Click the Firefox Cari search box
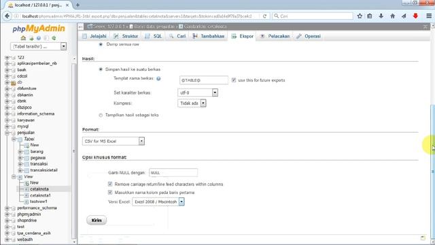 pyautogui.click(x=313, y=16)
